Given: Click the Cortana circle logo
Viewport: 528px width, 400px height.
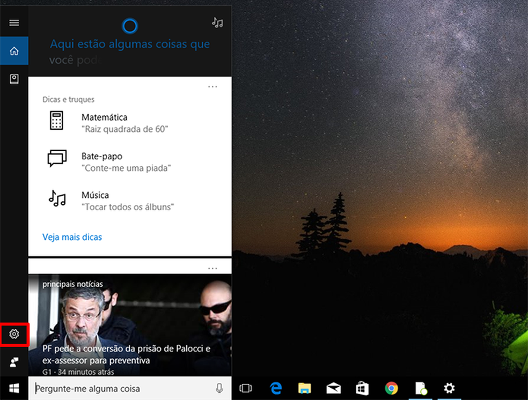Looking at the screenshot, I should 130,25.
